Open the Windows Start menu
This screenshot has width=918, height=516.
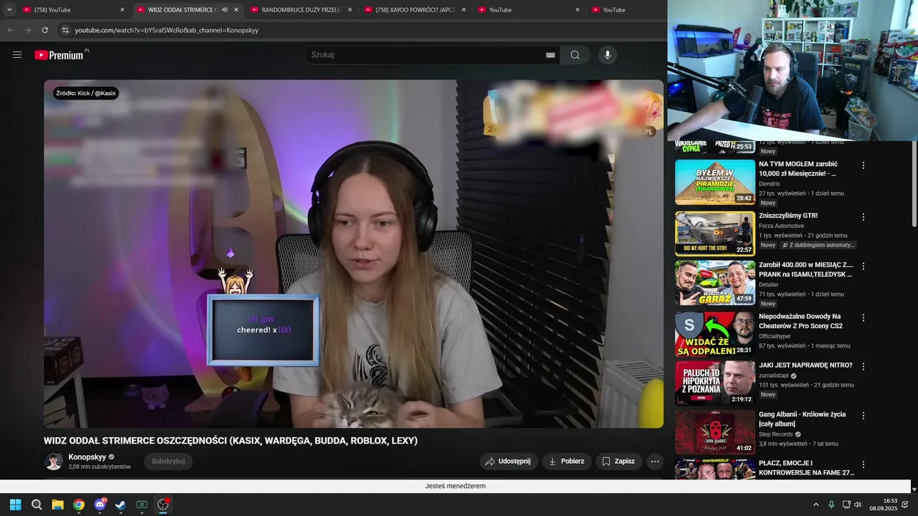pos(15,505)
